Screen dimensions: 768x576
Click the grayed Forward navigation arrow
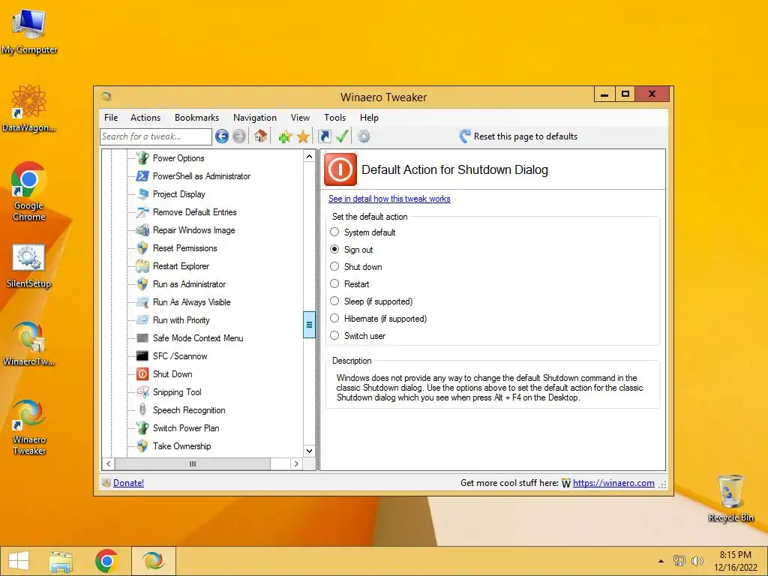pos(239,136)
